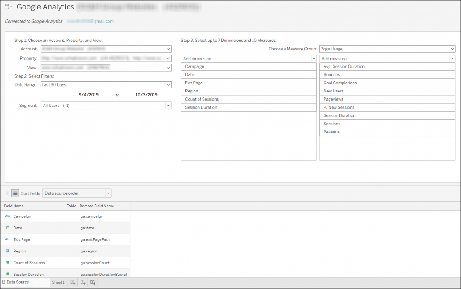Select the Count of Sessions dimension
461x289 pixels.
[x=249, y=99]
